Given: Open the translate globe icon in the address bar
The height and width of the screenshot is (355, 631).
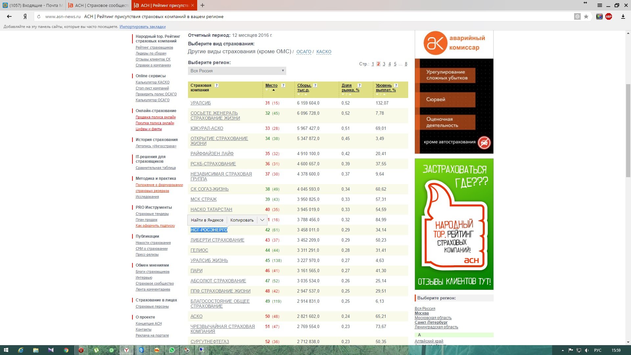Looking at the screenshot, I should coord(577,16).
